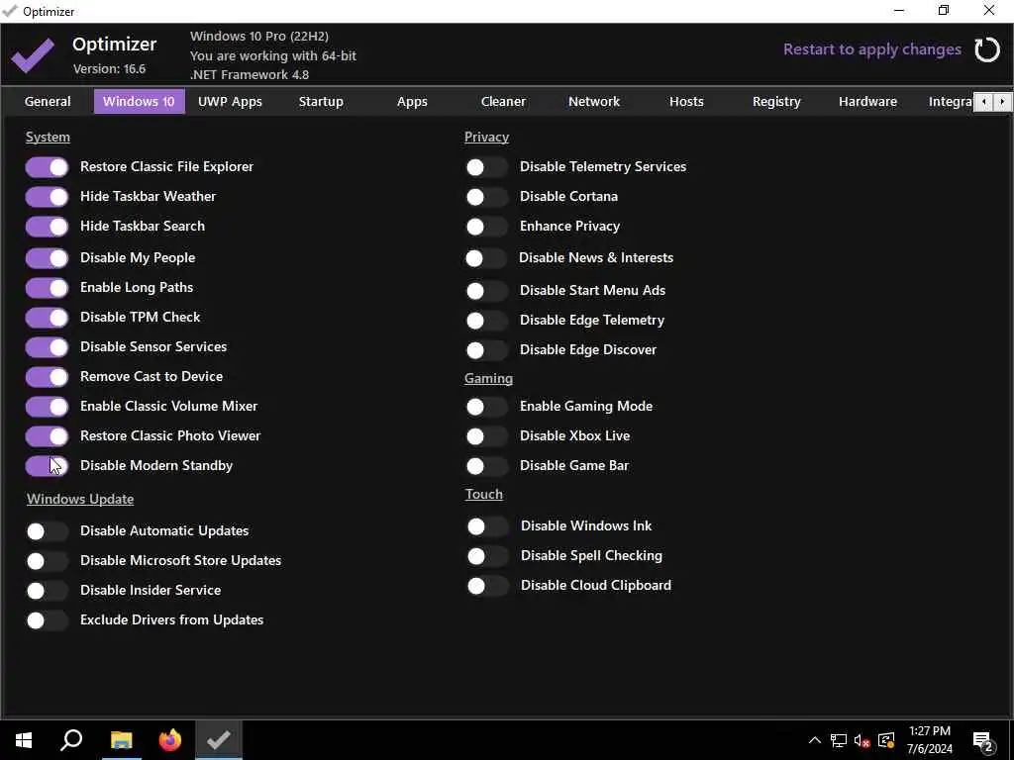1014x760 pixels.
Task: Toggle Enable Classic Volume Mixer switch
Action: [x=47, y=407]
